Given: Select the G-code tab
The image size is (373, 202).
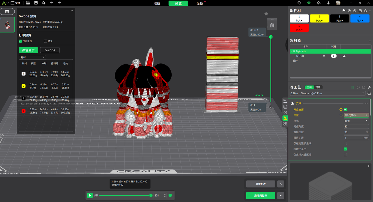Looking at the screenshot, I should 50,50.
